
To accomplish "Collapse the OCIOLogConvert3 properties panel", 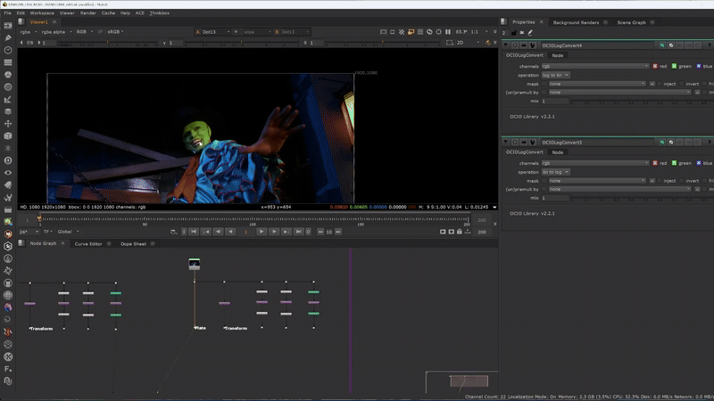I will 506,142.
